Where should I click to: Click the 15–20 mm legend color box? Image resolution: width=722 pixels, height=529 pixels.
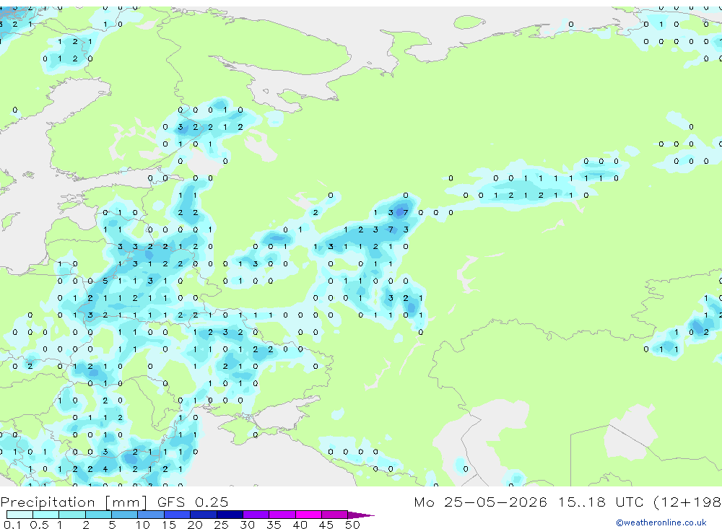pyautogui.click(x=177, y=515)
